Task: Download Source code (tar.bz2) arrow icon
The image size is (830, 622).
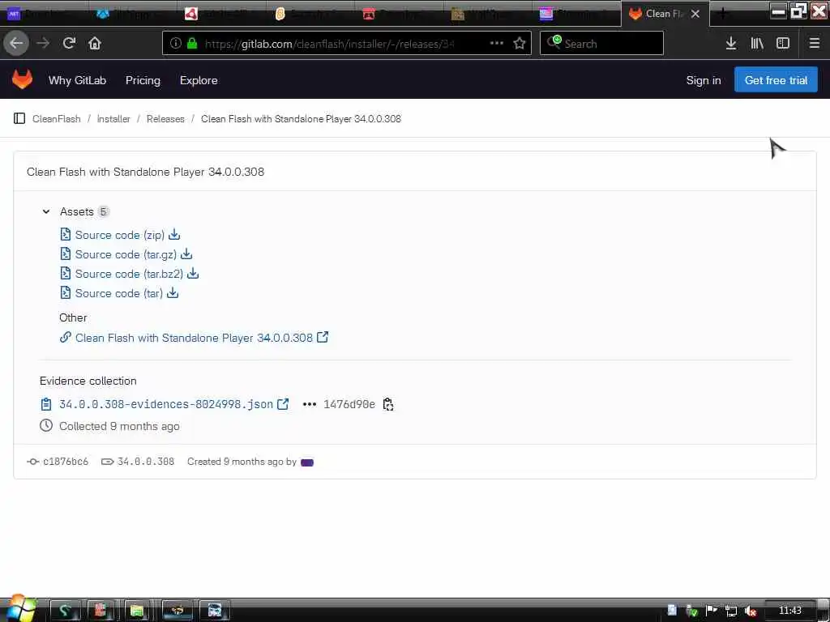Action: pos(193,274)
